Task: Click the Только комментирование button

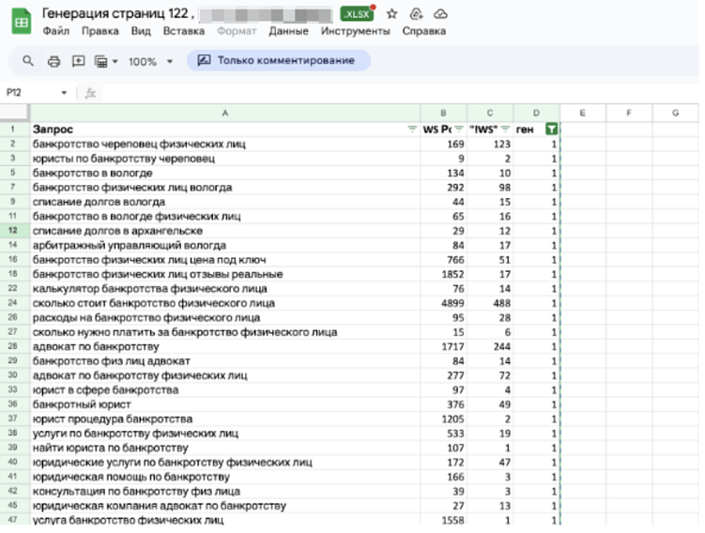Action: coord(278,61)
